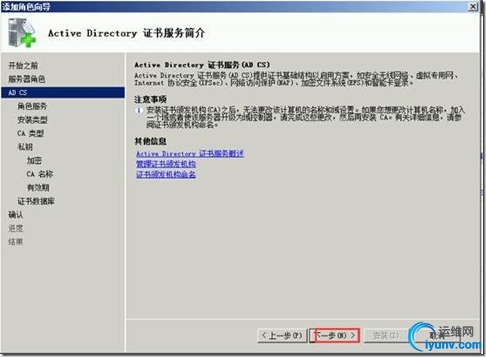Go to the 角色服务 step
486x357 pixels.
coord(32,106)
